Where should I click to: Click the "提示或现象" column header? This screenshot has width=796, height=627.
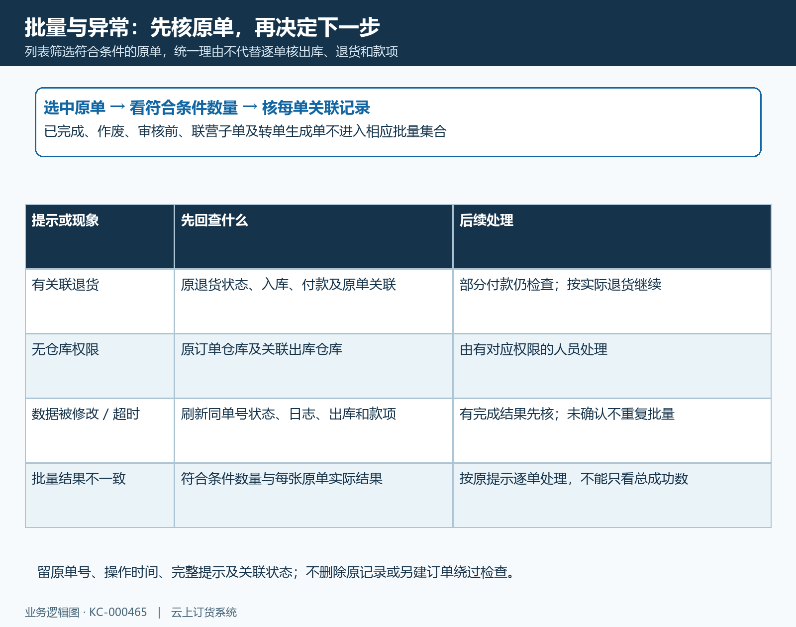(x=99, y=237)
